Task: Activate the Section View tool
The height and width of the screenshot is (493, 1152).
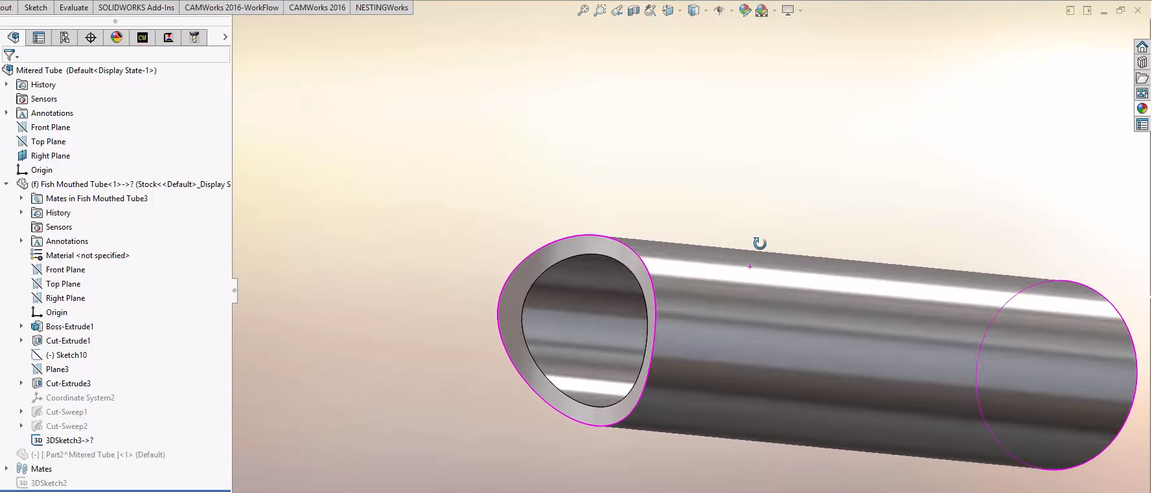Action: tap(634, 10)
